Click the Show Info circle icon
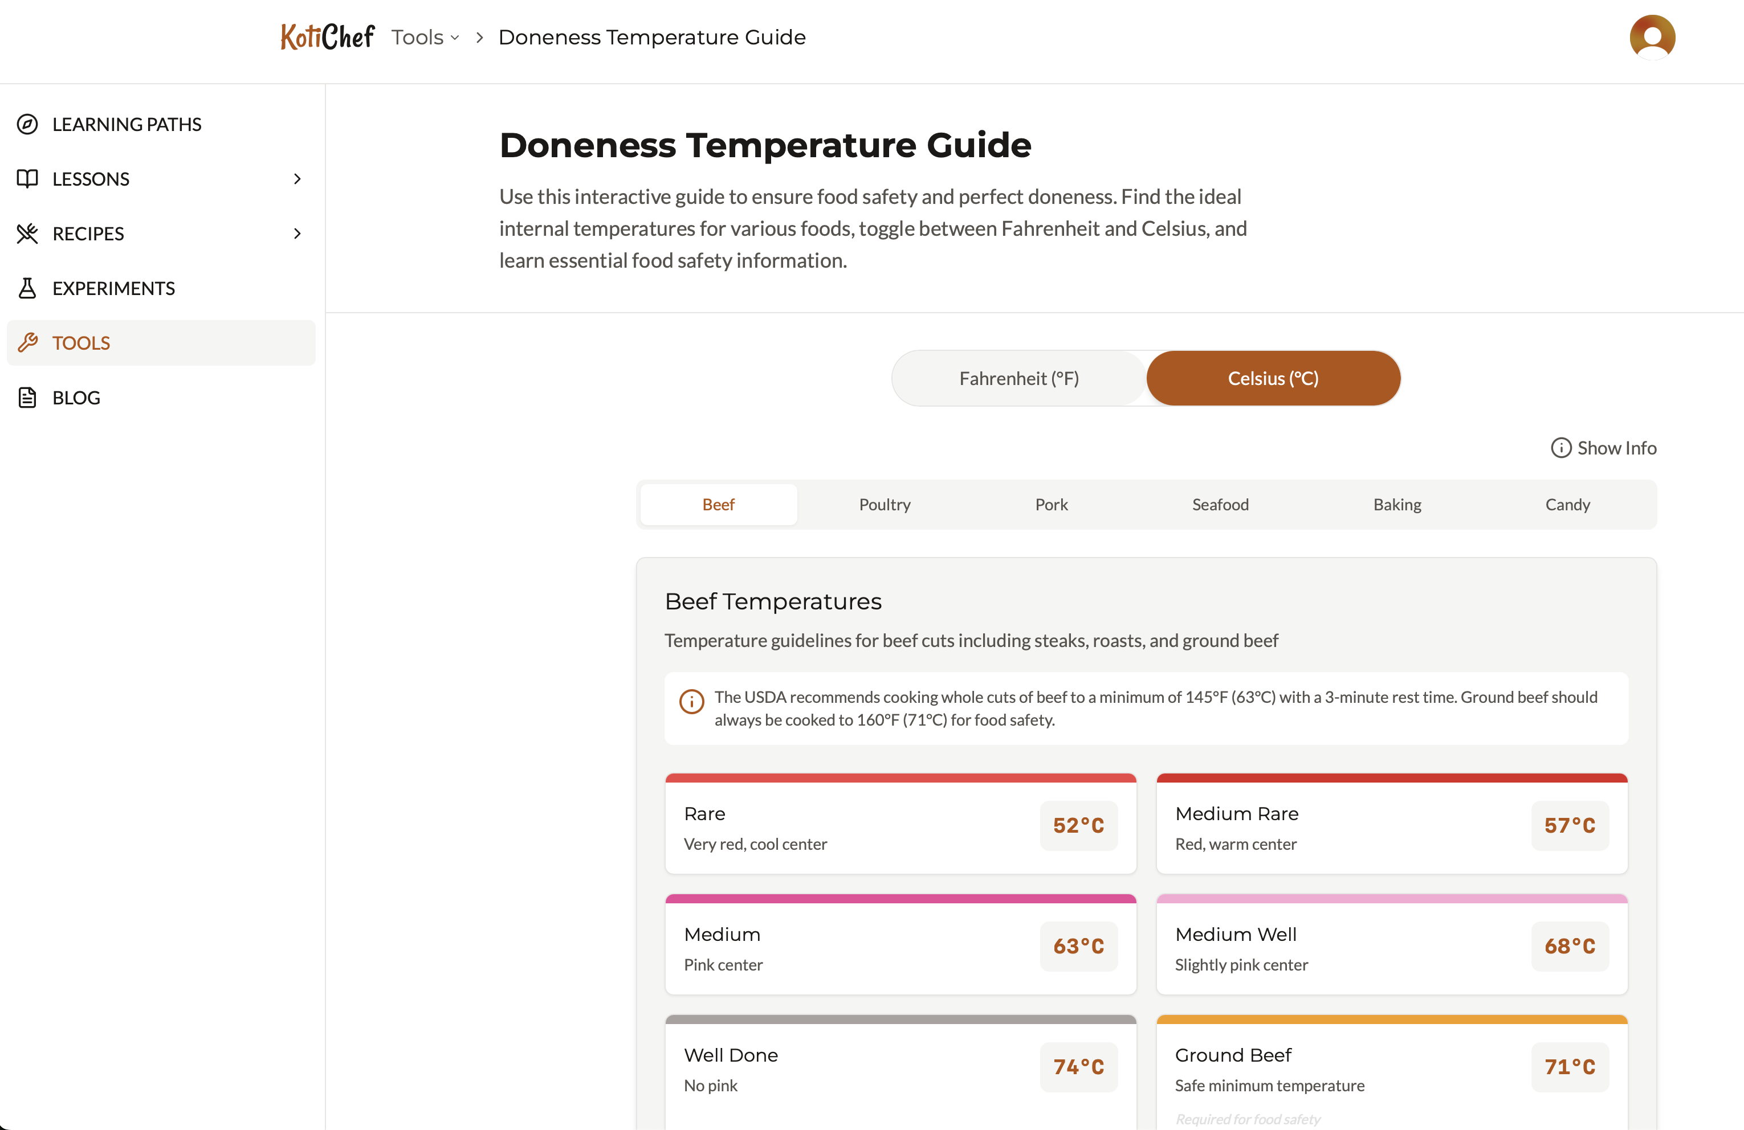Screen dimensions: 1744x1130 click(1561, 448)
